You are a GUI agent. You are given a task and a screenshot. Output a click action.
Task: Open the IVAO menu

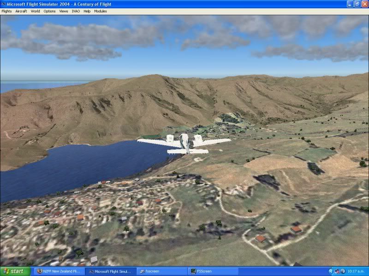76,11
